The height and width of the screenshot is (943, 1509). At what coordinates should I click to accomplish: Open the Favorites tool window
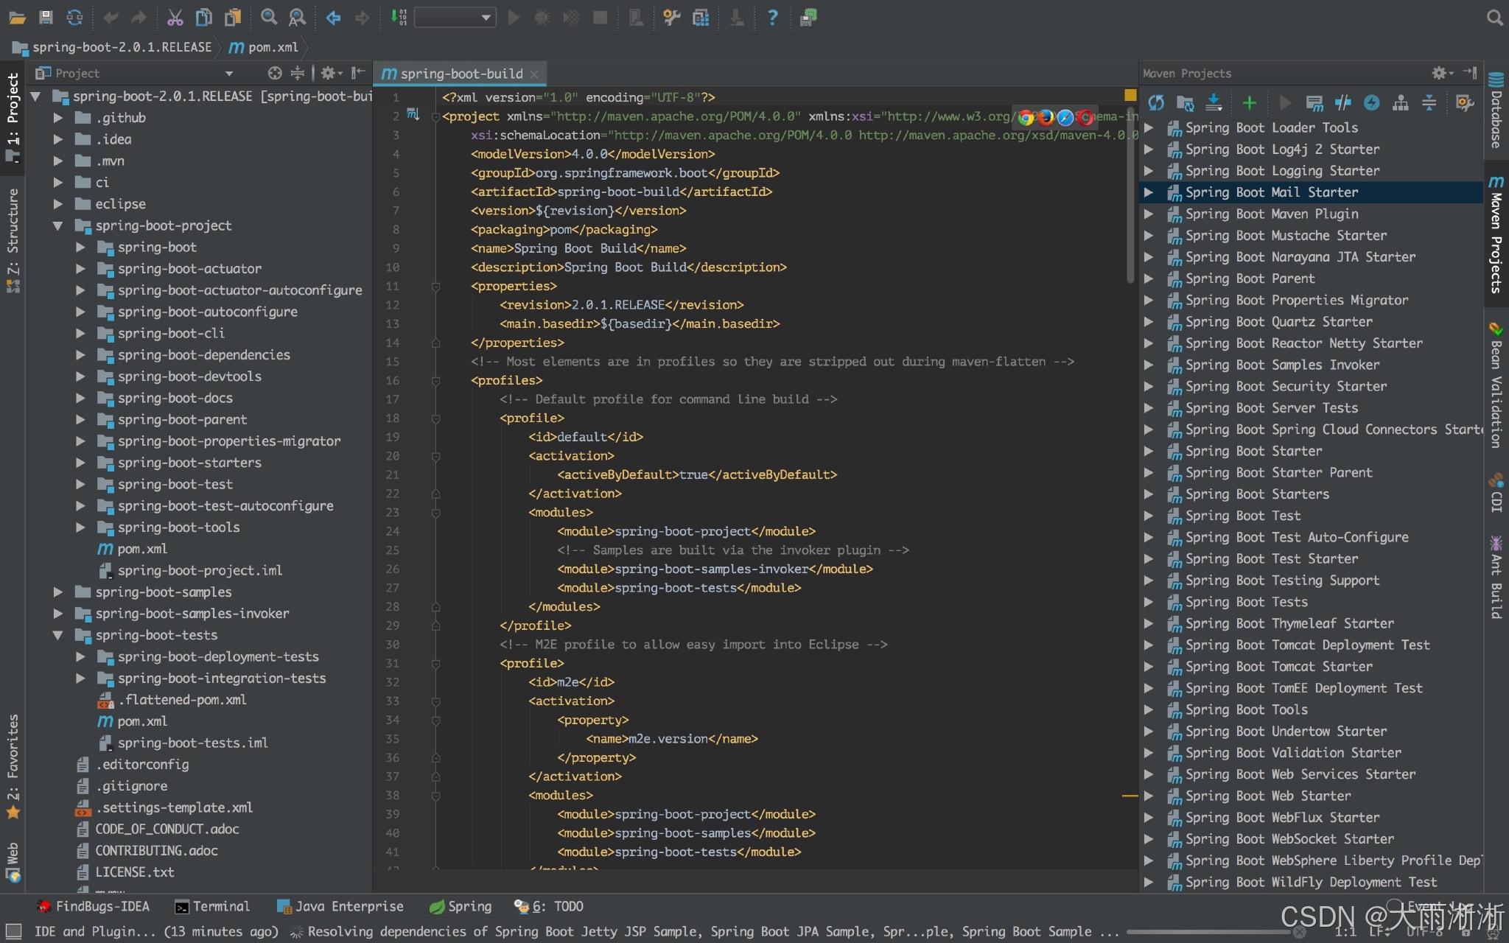pos(13,766)
